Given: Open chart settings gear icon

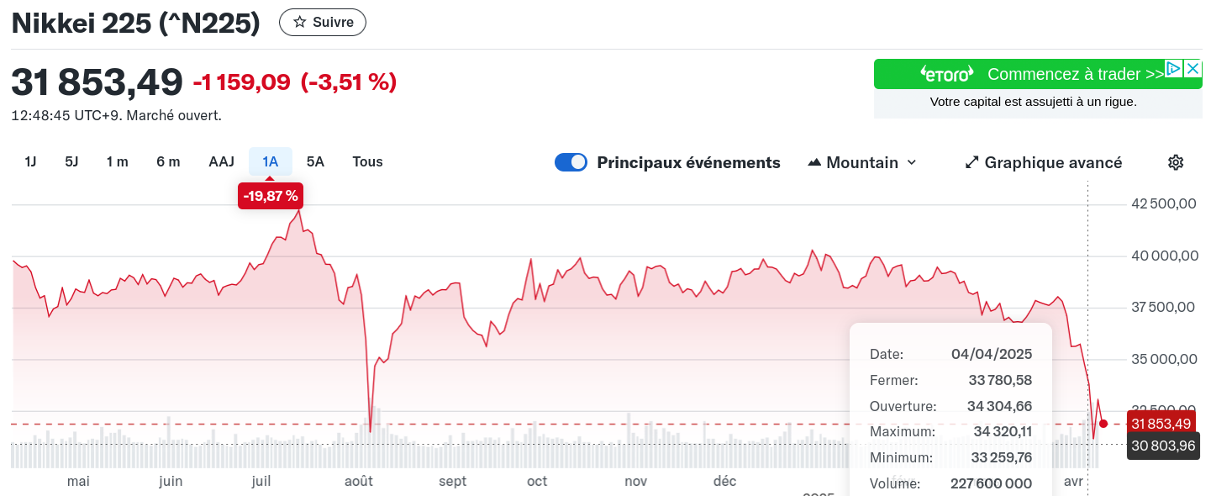Looking at the screenshot, I should [x=1176, y=162].
